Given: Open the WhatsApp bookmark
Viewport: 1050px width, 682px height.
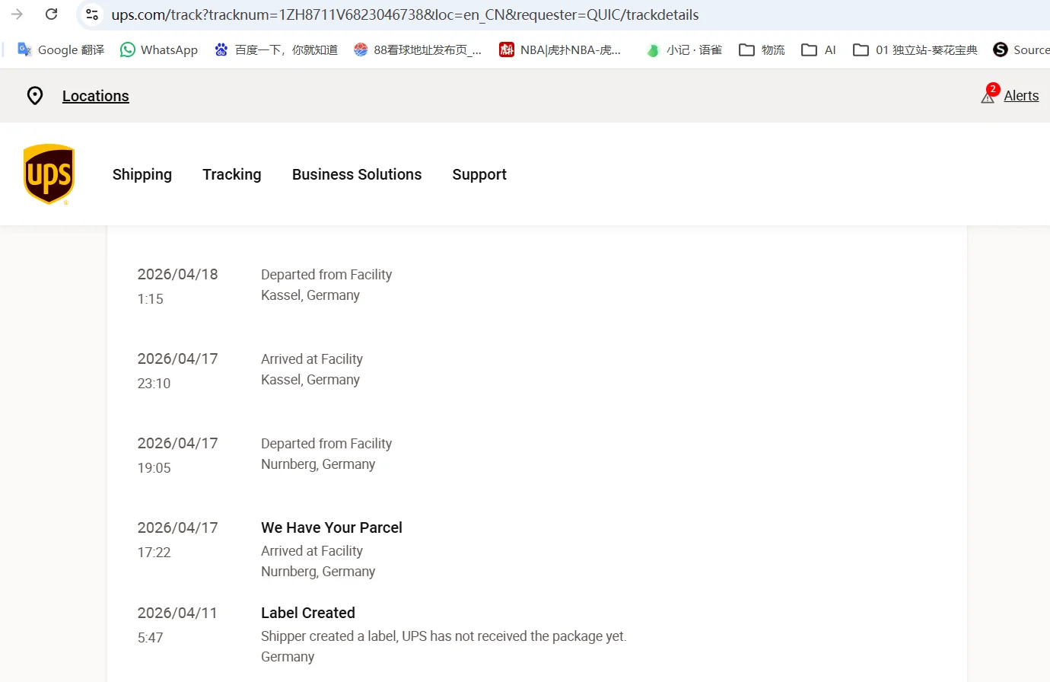Looking at the screenshot, I should coord(159,49).
